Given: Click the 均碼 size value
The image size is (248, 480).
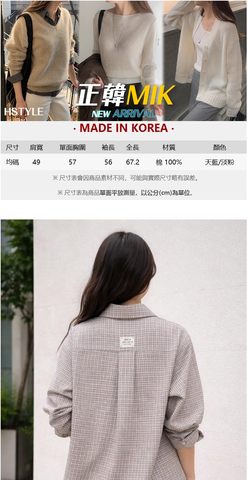Looking at the screenshot, I should [x=12, y=162].
